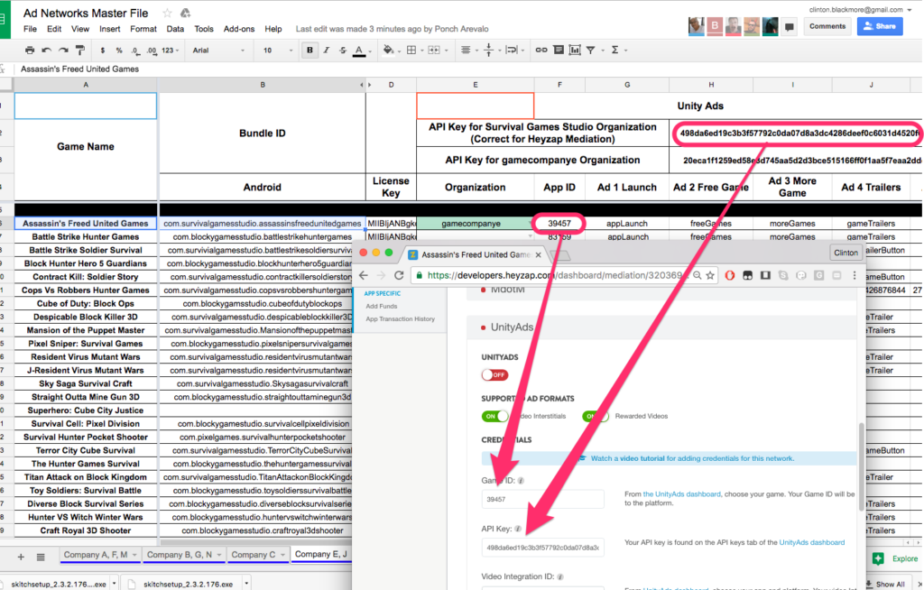Open vertical align options
Image resolution: width=924 pixels, height=590 pixels.
tap(490, 51)
